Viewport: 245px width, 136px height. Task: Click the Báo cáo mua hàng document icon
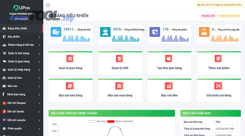120,86
